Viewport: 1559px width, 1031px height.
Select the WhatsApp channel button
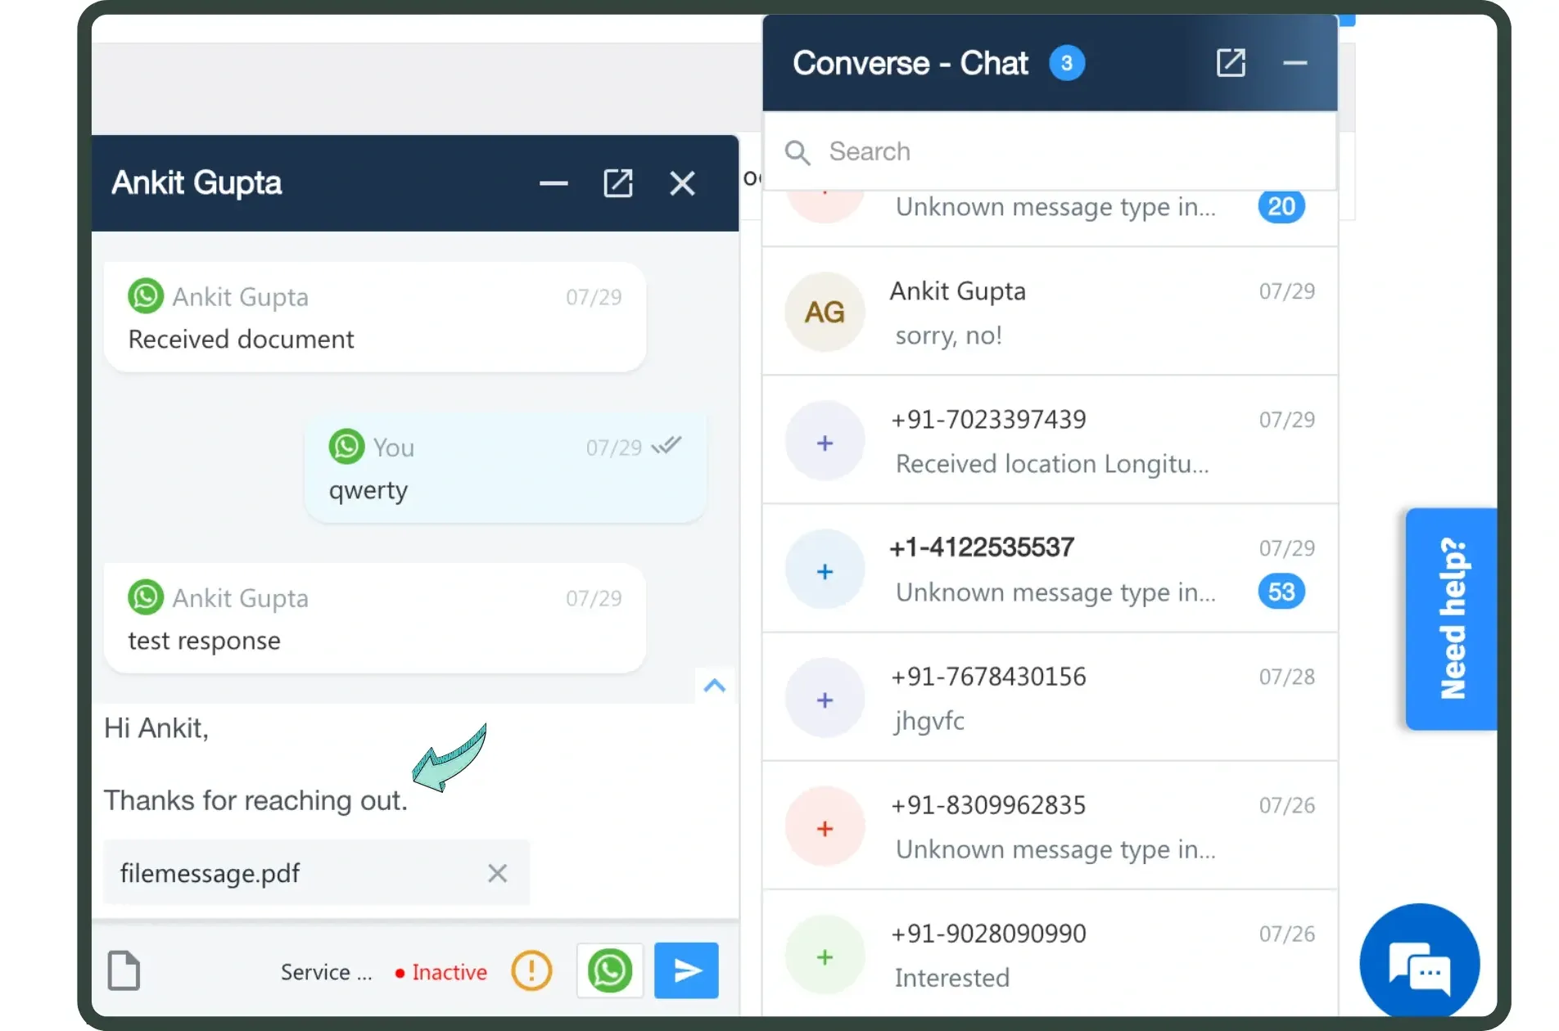[609, 971]
